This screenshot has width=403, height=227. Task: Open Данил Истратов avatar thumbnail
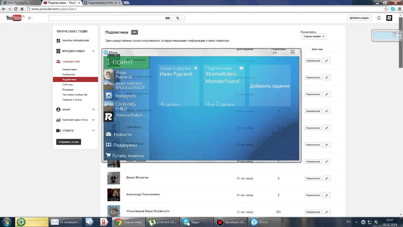click(113, 178)
